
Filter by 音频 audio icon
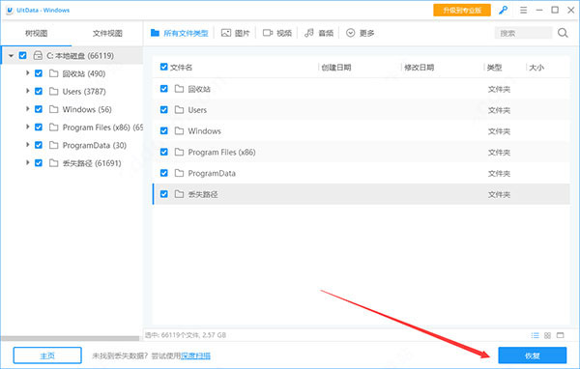(309, 33)
